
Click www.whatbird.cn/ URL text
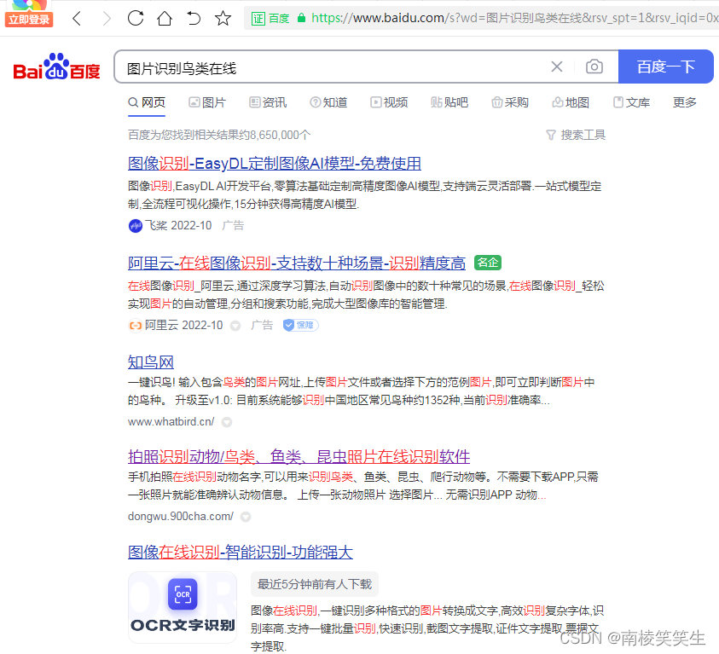tap(171, 421)
